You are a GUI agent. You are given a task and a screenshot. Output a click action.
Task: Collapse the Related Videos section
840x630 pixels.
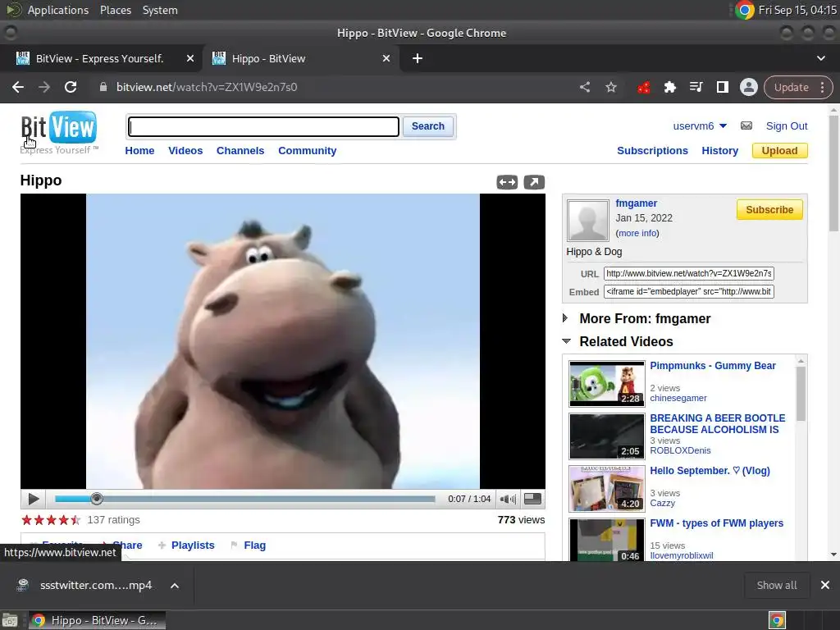pos(566,341)
